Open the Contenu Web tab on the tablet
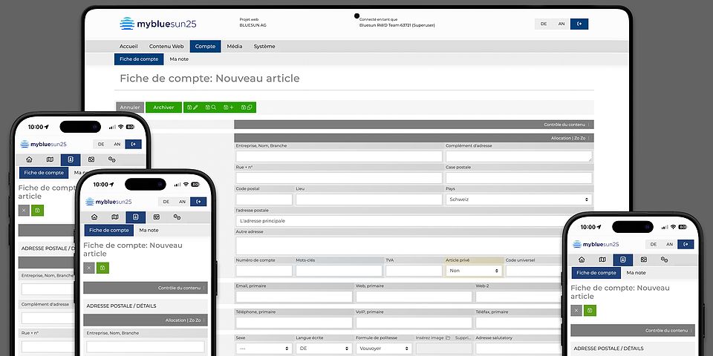This screenshot has height=356, width=713. [166, 46]
